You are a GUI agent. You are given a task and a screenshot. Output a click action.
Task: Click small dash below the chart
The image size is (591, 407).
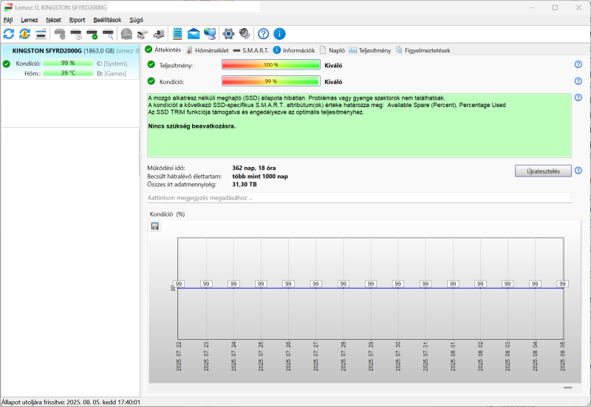568,387
